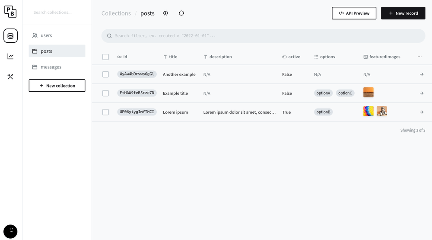Refresh the posts records list
The image size is (432, 240).
181,13
